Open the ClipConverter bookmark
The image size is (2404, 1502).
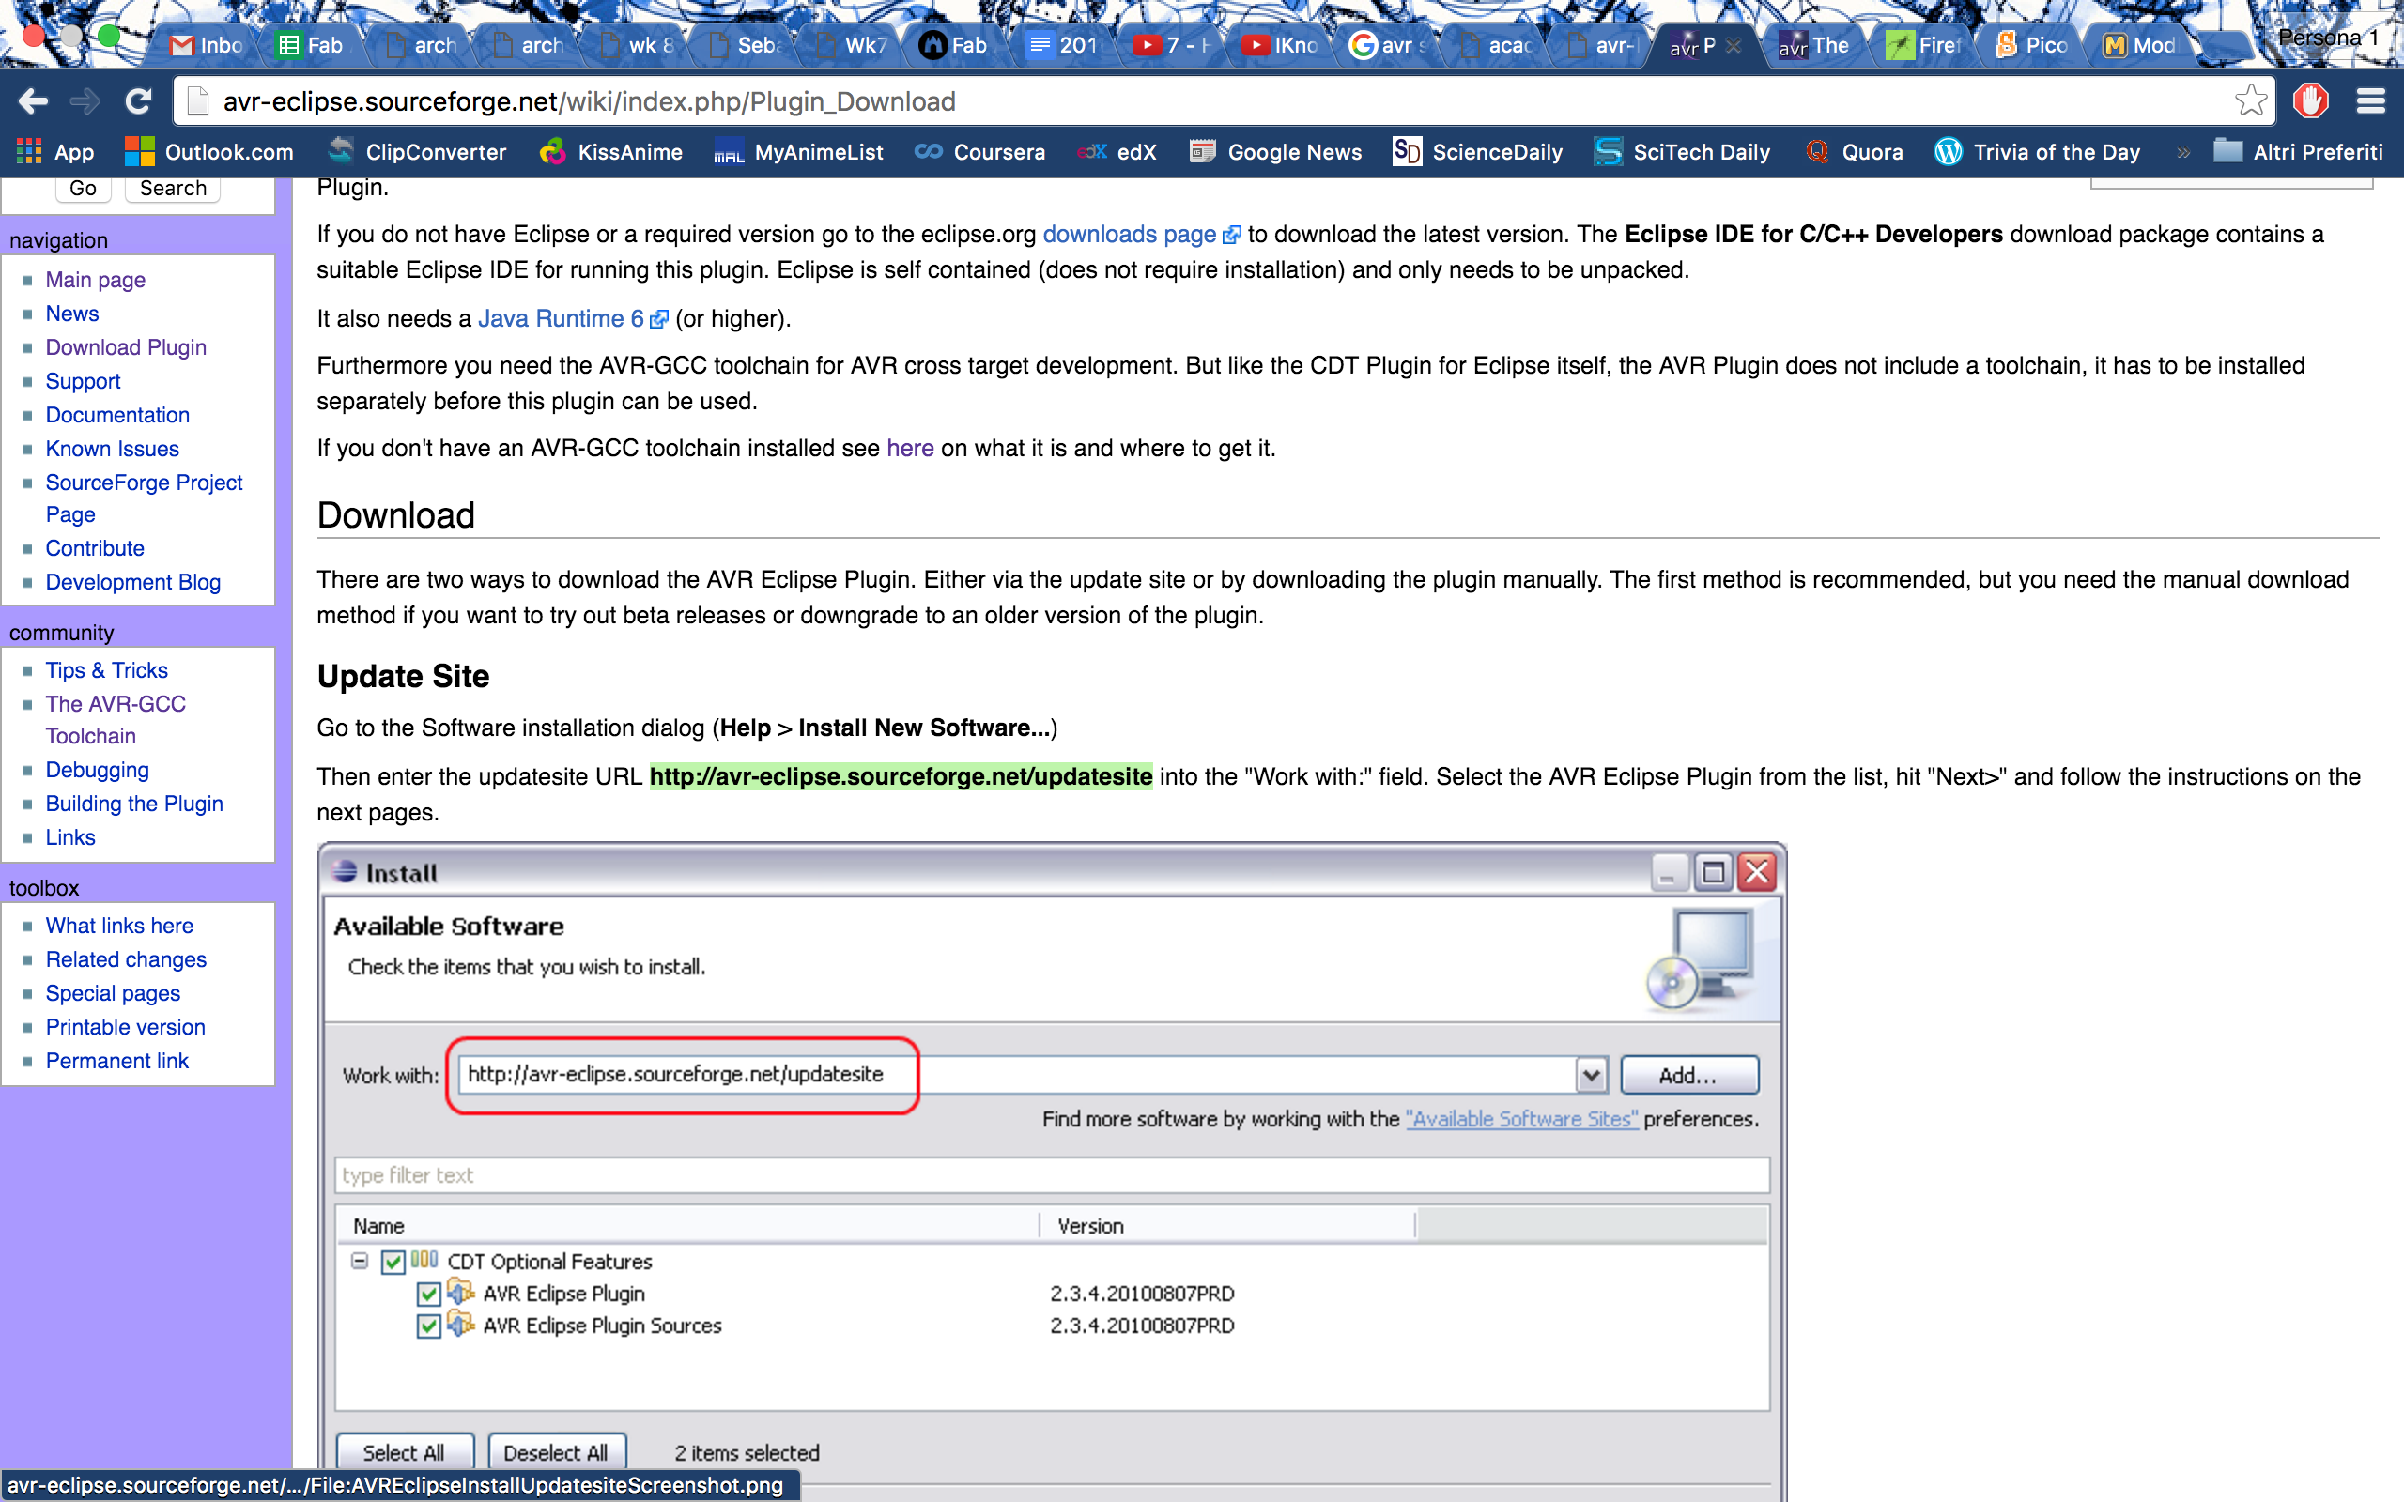[x=417, y=152]
